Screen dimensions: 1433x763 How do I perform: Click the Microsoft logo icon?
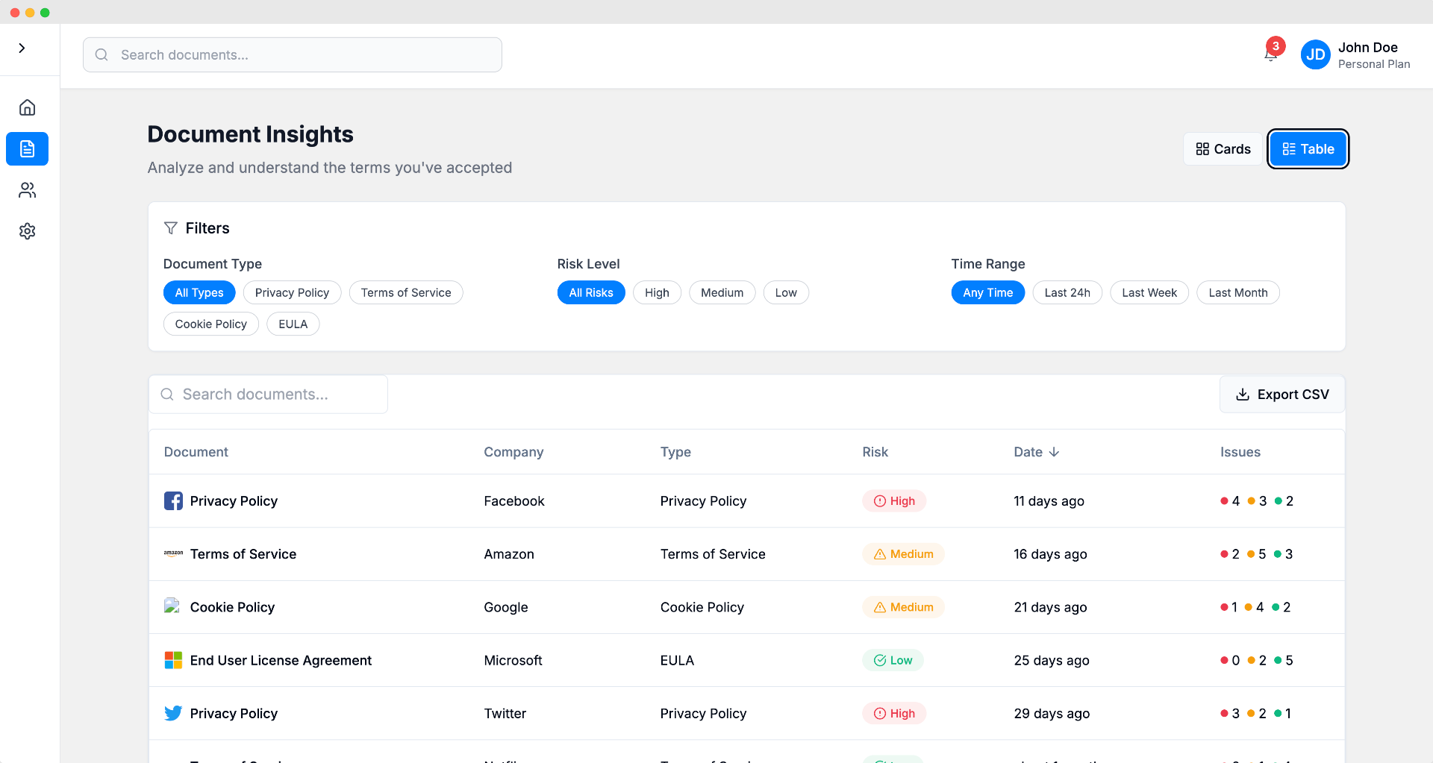tap(173, 660)
